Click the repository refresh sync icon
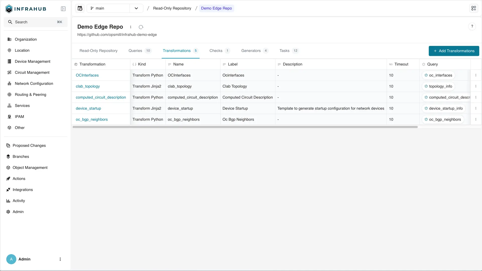 coord(141,27)
